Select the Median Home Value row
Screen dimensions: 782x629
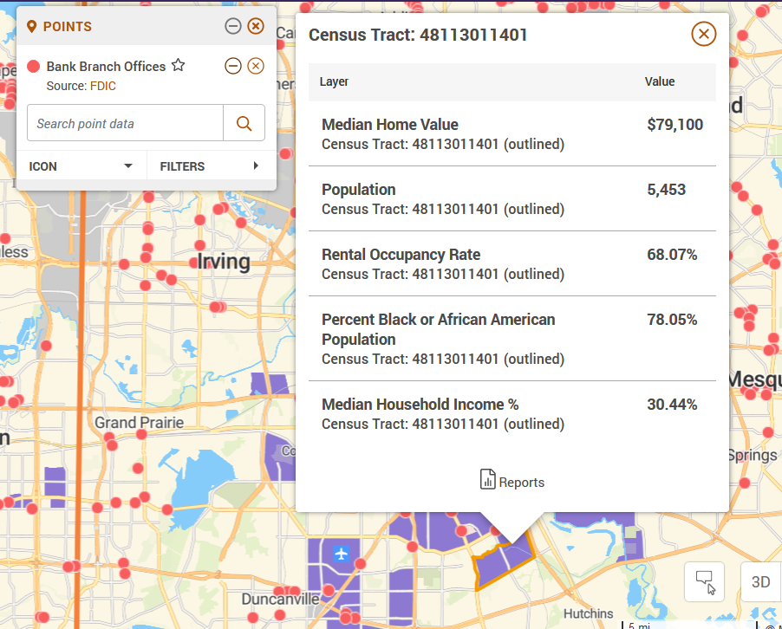pos(512,133)
